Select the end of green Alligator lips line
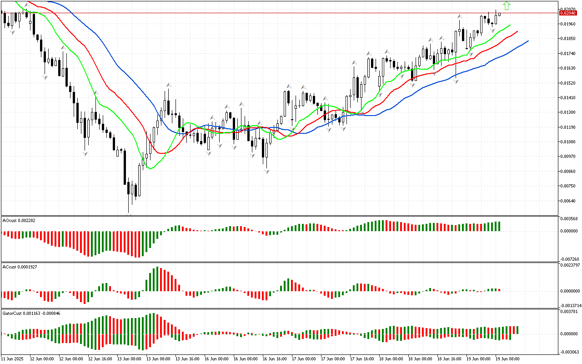The image size is (582, 364). 510,25
